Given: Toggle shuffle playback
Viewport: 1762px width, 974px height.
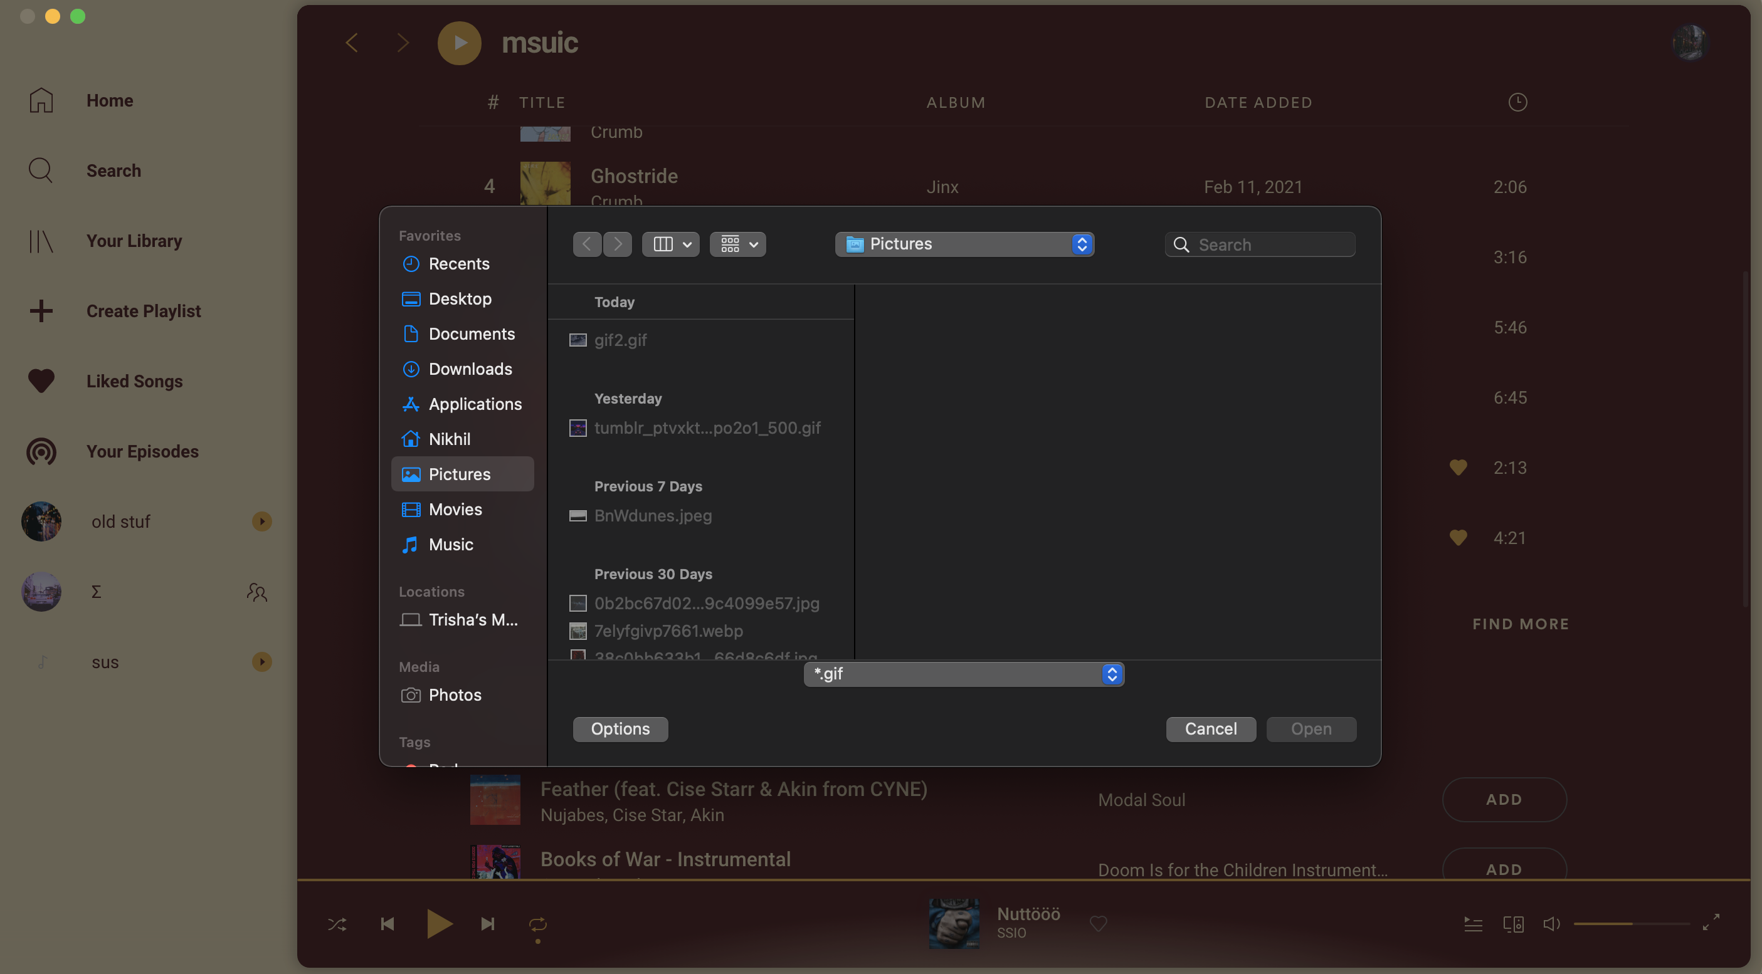Looking at the screenshot, I should click(x=337, y=923).
